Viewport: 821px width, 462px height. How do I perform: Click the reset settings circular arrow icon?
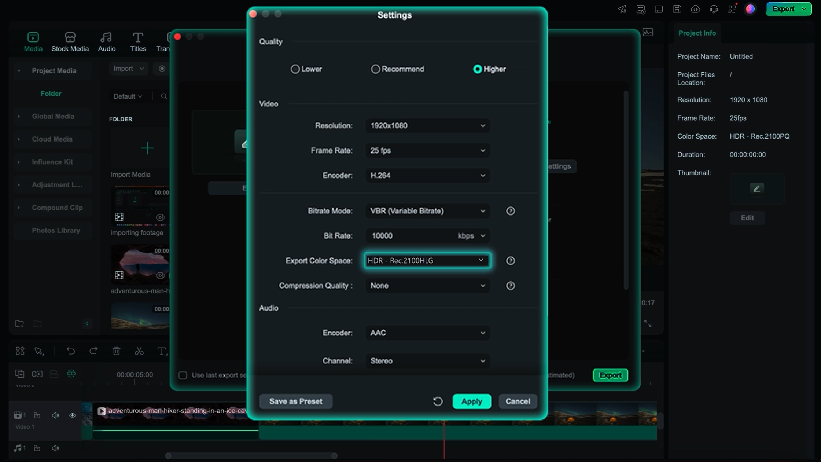(438, 401)
